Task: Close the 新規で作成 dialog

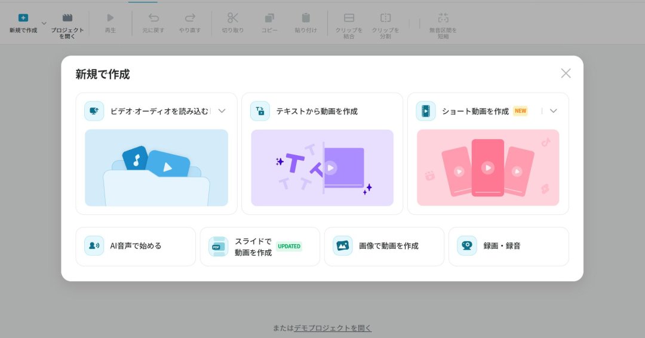Action: click(566, 73)
